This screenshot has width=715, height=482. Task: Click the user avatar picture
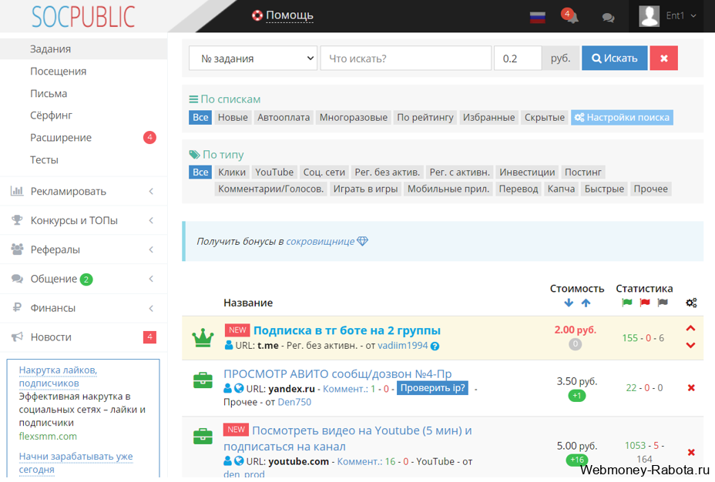click(x=649, y=16)
